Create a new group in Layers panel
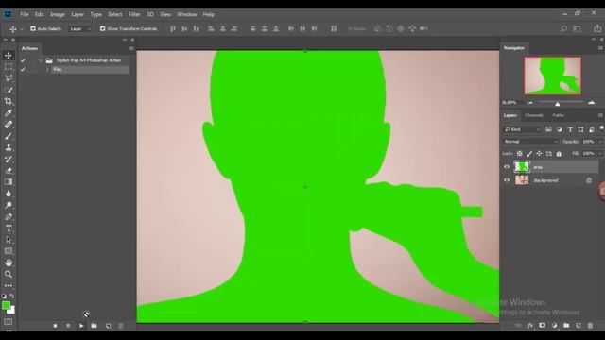Screen dimensions: 605x340 click(x=566, y=326)
